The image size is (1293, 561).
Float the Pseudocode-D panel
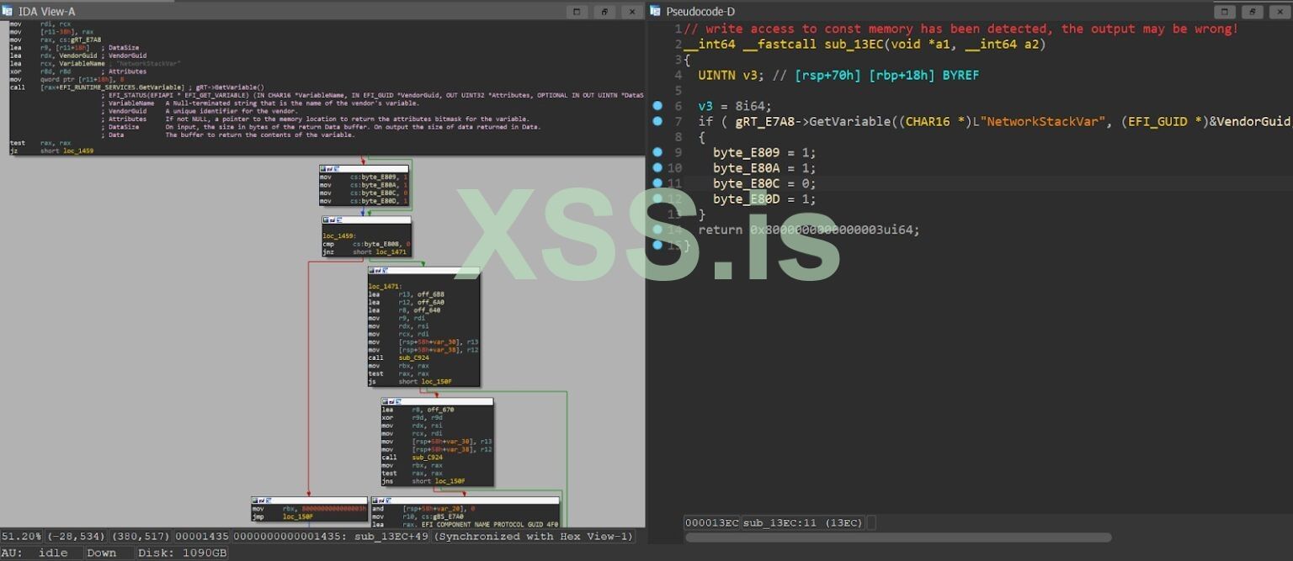(x=1252, y=11)
